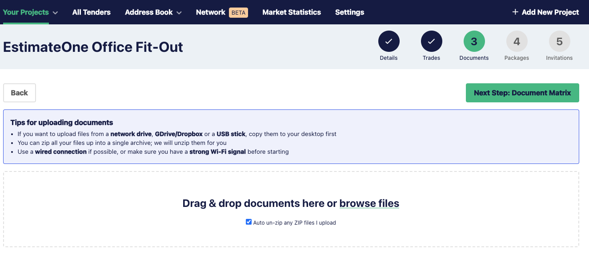
Task: Expand the Address Book dropdown
Action: click(153, 12)
